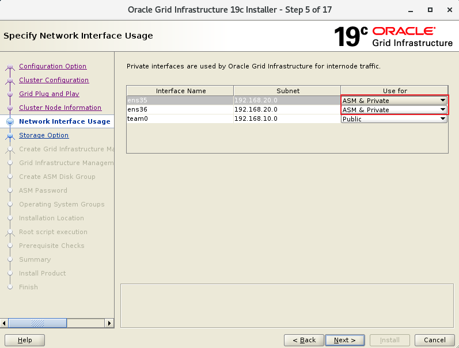Click the Cluster Node Information step bullet
Image resolution: width=459 pixels, height=348 pixels.
[10, 108]
